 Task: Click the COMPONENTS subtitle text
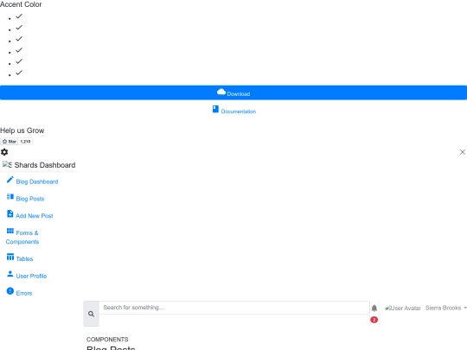point(107,340)
